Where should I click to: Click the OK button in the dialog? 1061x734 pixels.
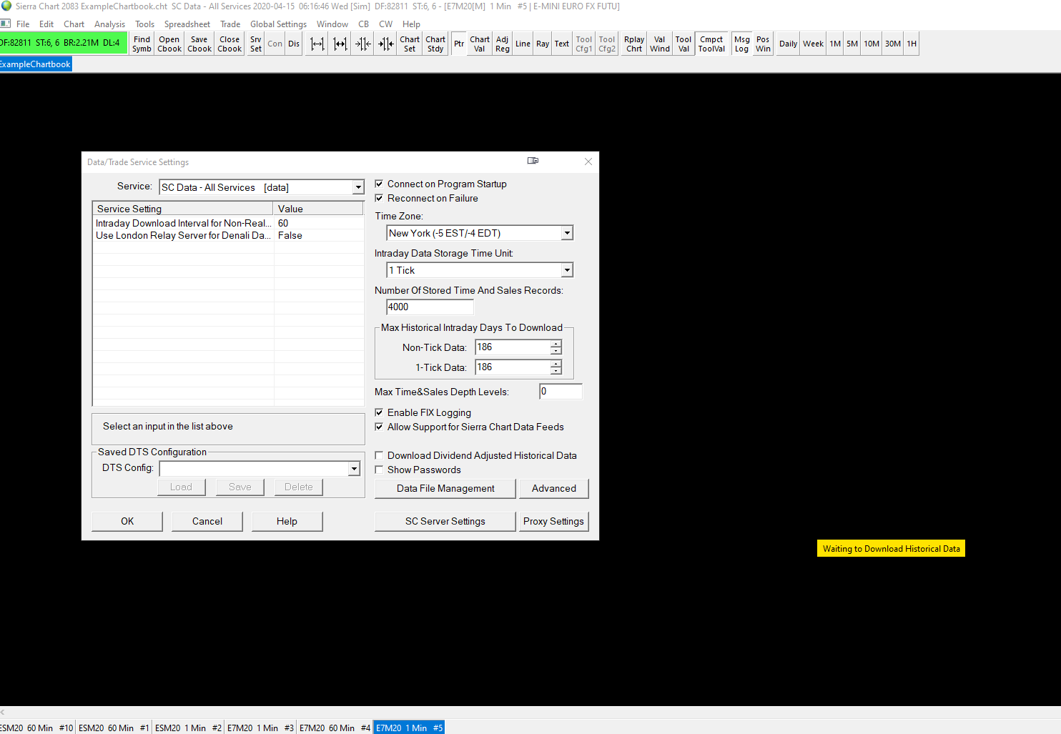click(x=127, y=521)
